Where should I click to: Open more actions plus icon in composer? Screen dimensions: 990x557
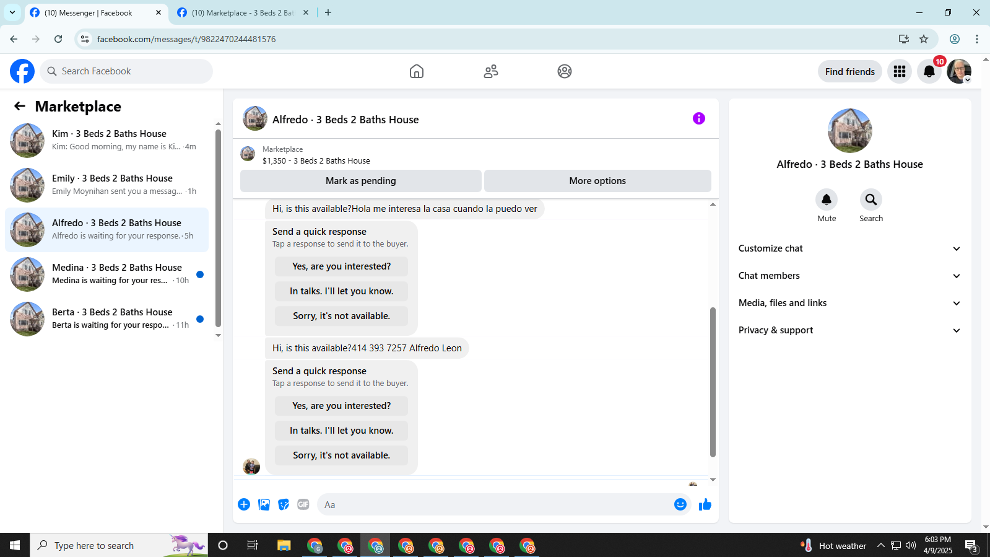[x=244, y=504]
